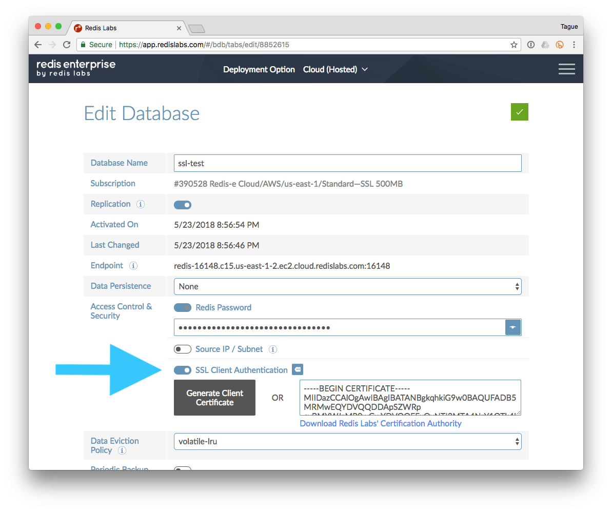
Task: Open Download Redis Labs' Certification Authority link
Action: (380, 423)
